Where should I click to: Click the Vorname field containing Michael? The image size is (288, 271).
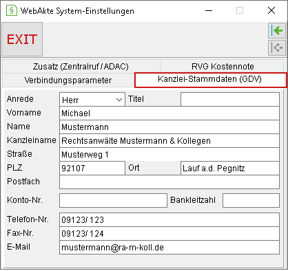169,113
